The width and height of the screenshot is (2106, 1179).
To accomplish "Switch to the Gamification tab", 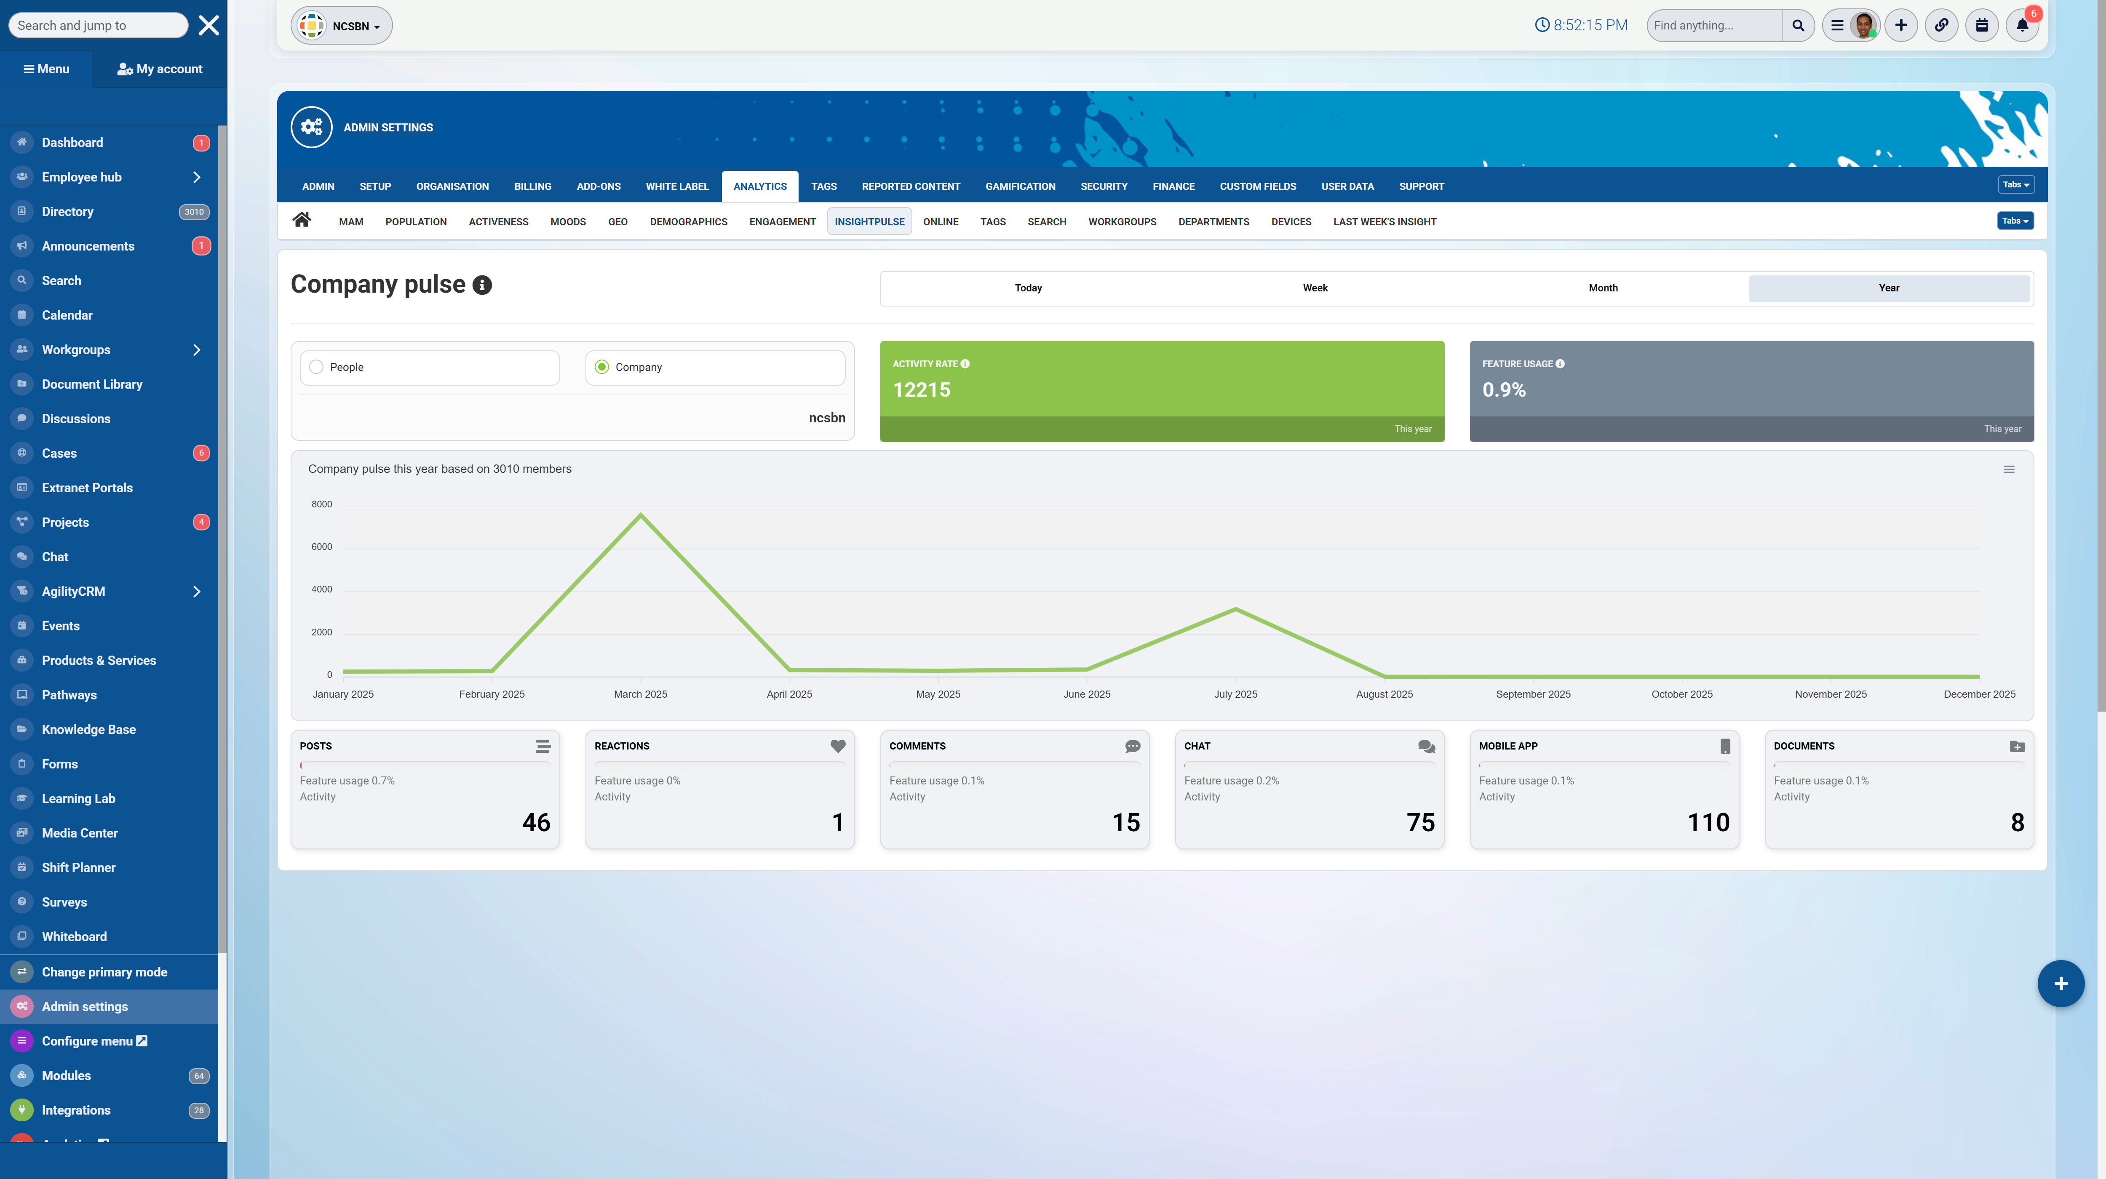I will (1019, 186).
